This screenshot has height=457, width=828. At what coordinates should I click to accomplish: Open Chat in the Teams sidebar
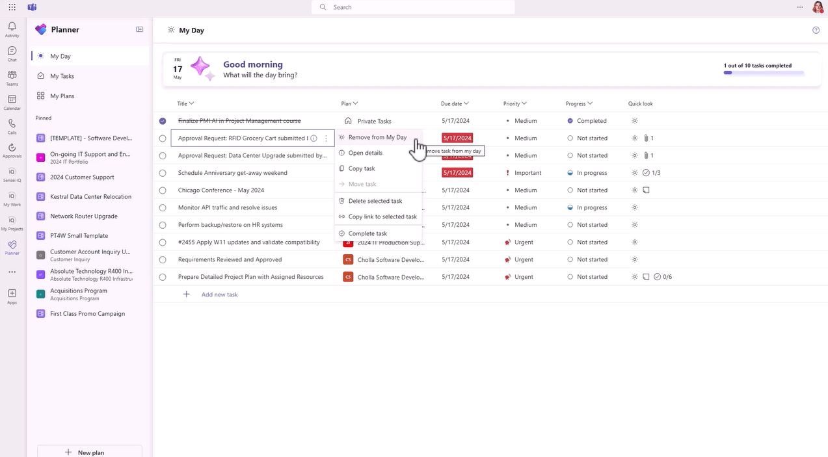tap(12, 53)
